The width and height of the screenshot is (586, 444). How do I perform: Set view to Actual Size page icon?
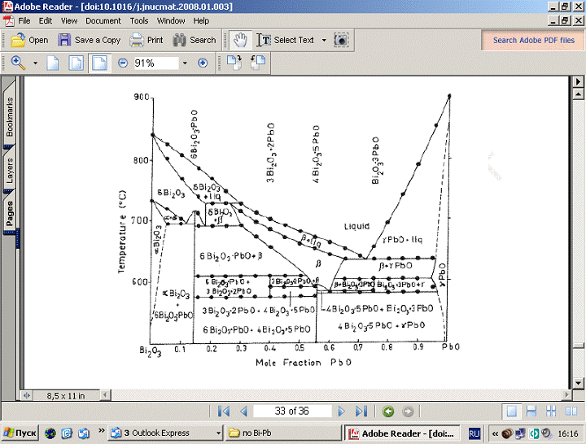pyautogui.click(x=53, y=63)
